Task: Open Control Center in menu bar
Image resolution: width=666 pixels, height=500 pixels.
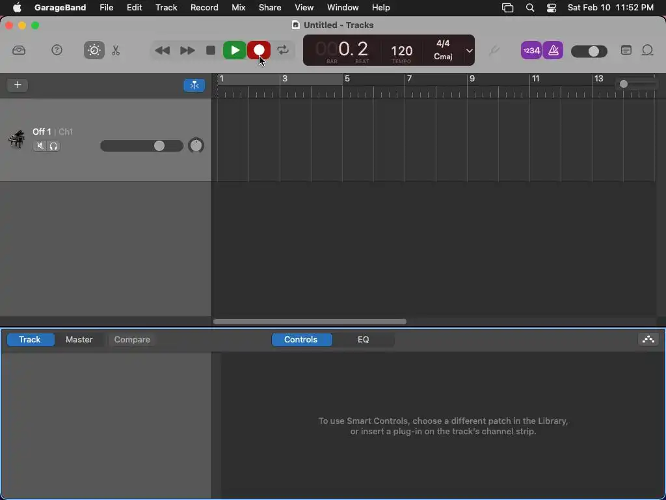Action: (552, 8)
